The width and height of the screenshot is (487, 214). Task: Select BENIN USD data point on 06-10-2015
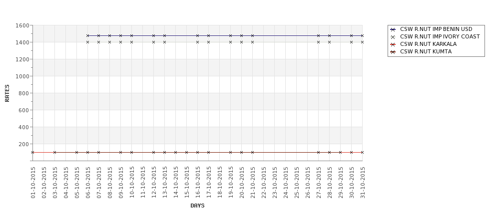pyautogui.click(x=87, y=36)
